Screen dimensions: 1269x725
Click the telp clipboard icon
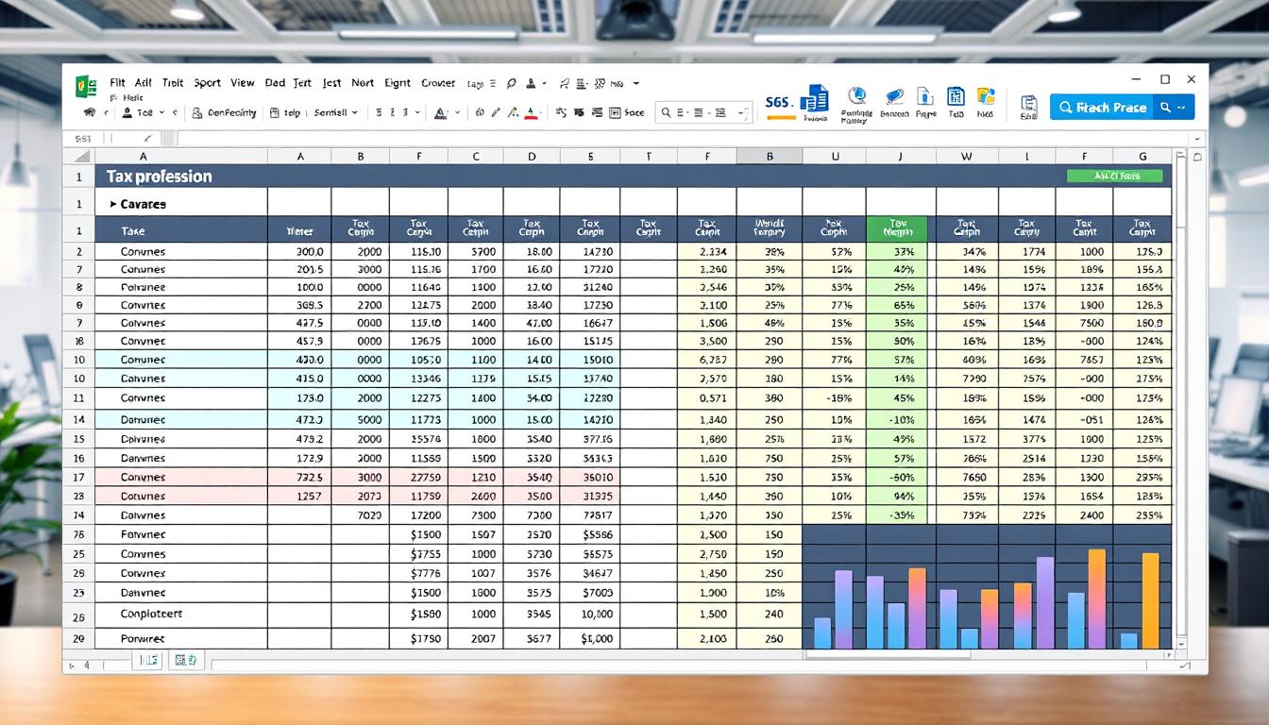(x=274, y=112)
